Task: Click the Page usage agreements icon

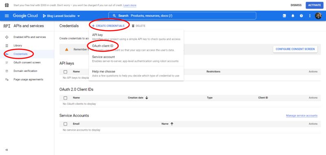Action: [x=7, y=80]
